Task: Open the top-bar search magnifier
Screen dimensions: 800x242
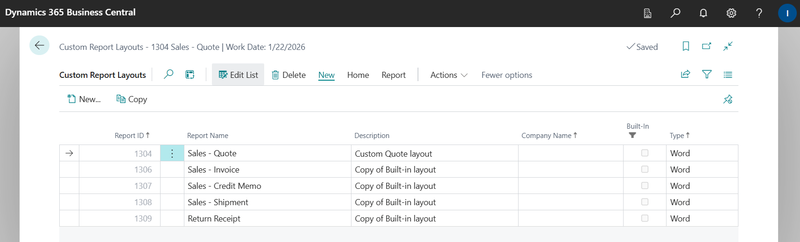Action: tap(675, 13)
